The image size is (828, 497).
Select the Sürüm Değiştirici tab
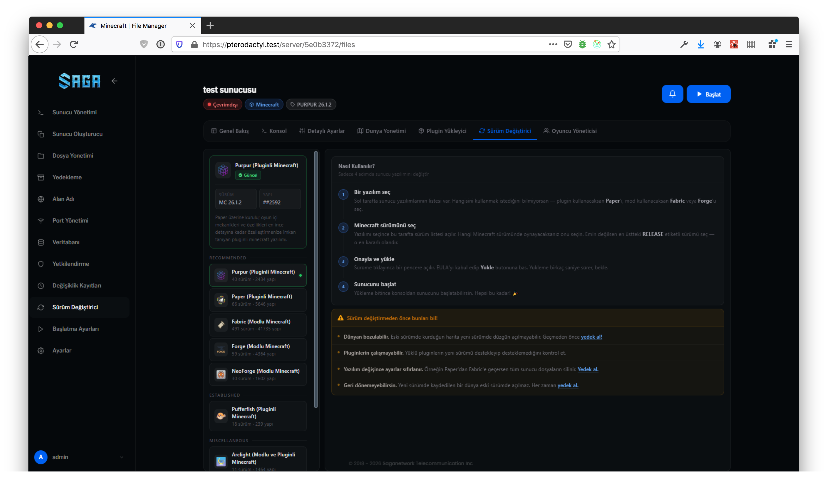coord(505,131)
